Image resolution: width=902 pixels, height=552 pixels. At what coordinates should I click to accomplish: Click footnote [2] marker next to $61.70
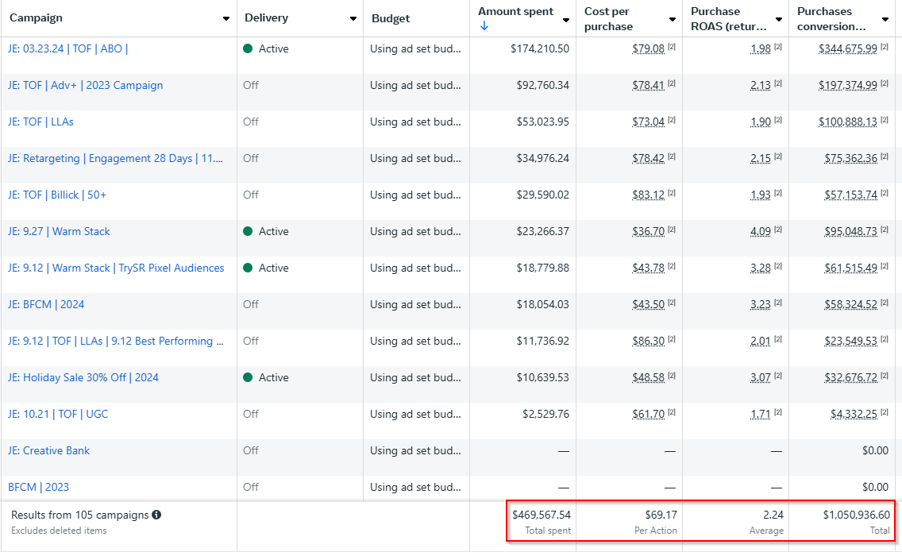pos(671,413)
